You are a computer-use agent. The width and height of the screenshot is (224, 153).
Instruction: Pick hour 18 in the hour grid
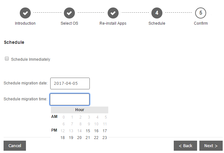63,138
